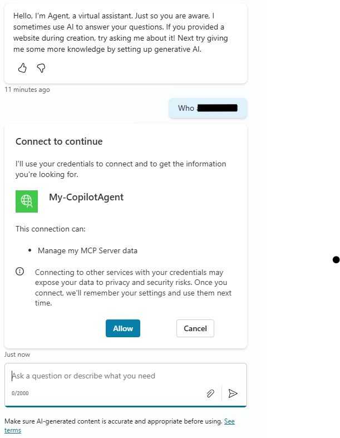The height and width of the screenshot is (438, 340).
Task: Click the 0/2000 character counter
Action: pos(20,393)
